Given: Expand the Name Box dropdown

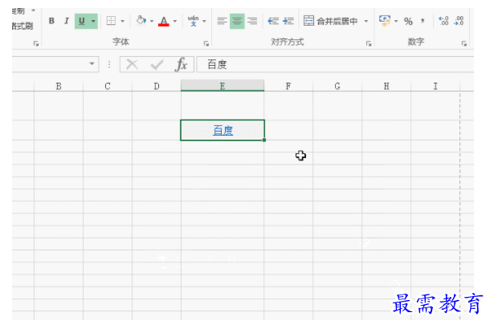Looking at the screenshot, I should coord(92,63).
